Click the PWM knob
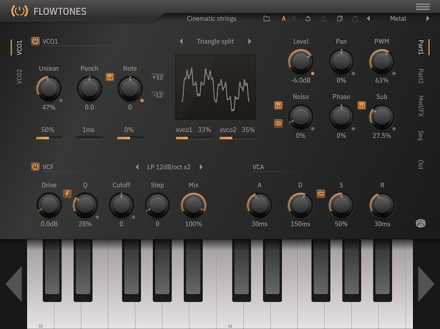Screen dimensions: 440x329 point(382,62)
